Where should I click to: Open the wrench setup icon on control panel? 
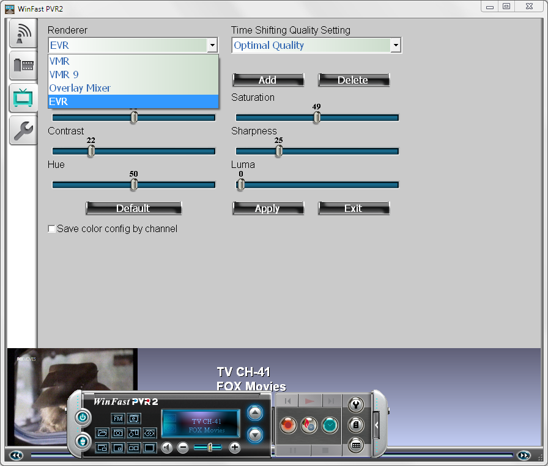click(355, 404)
